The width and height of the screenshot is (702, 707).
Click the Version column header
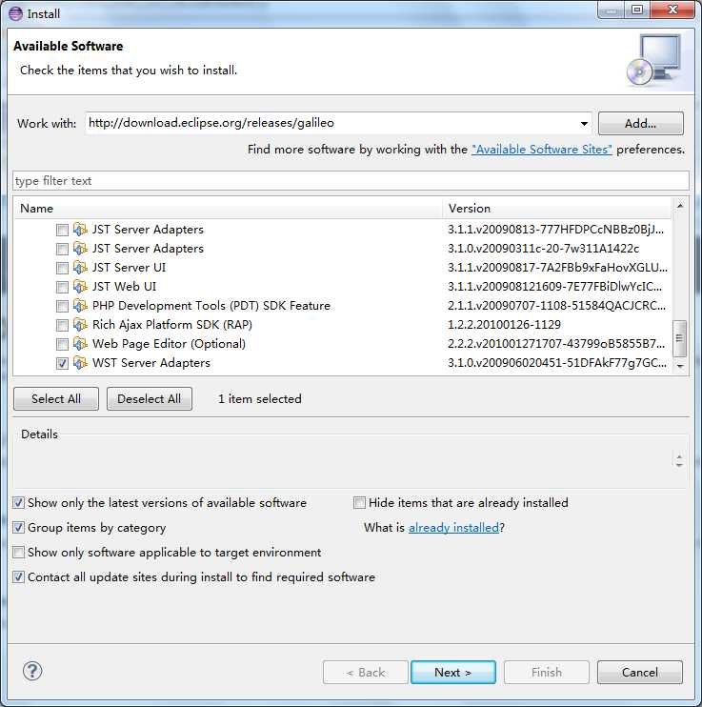click(557, 209)
